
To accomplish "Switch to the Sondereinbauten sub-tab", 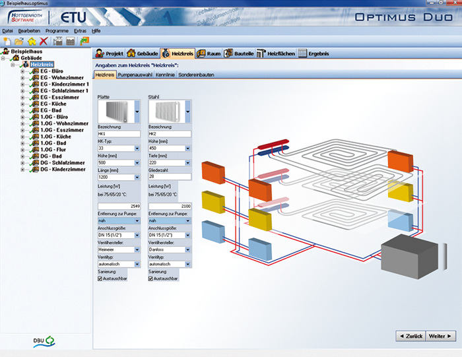I will (x=196, y=75).
